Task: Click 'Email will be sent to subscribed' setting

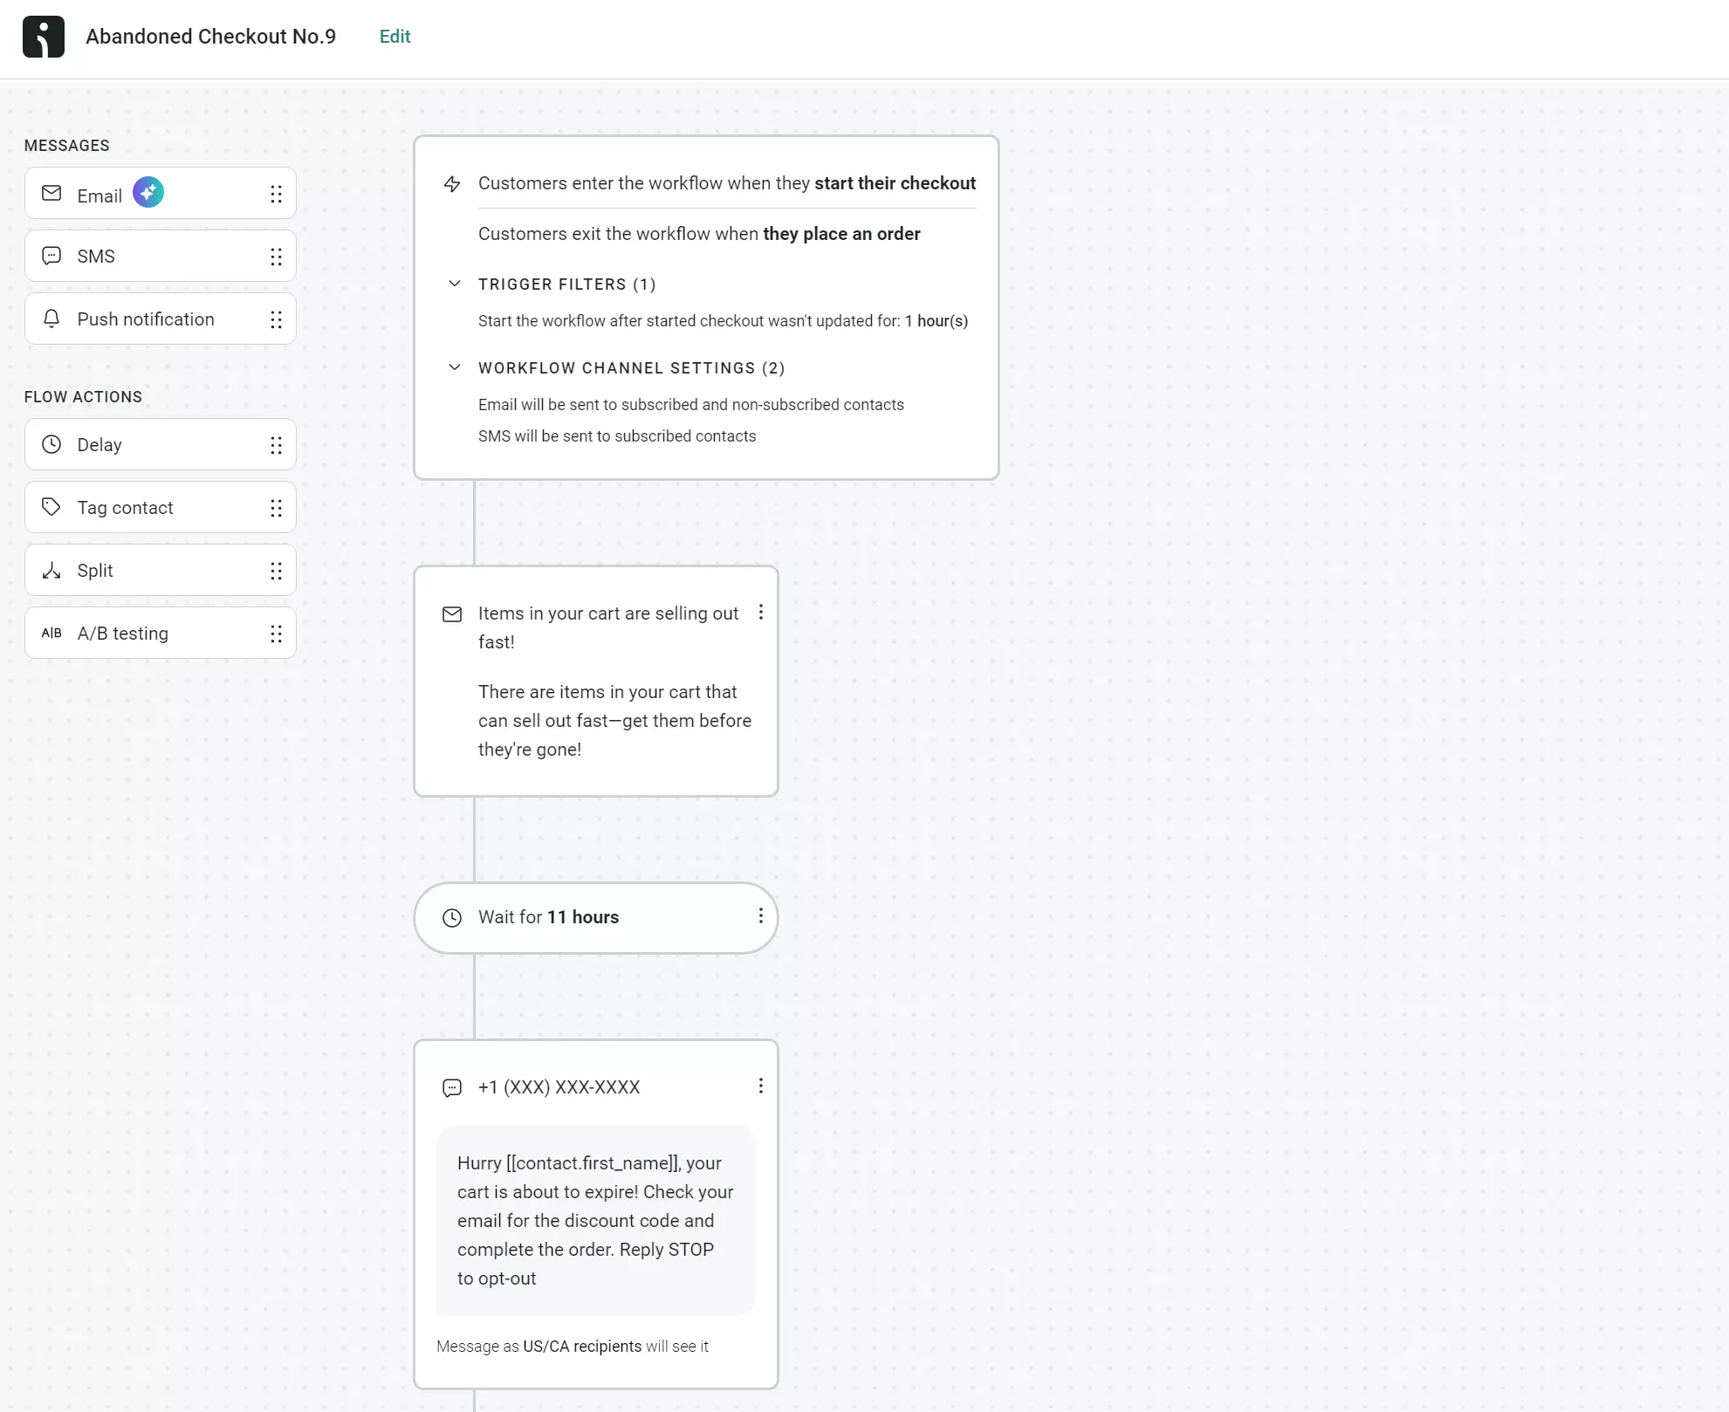Action: [691, 405]
